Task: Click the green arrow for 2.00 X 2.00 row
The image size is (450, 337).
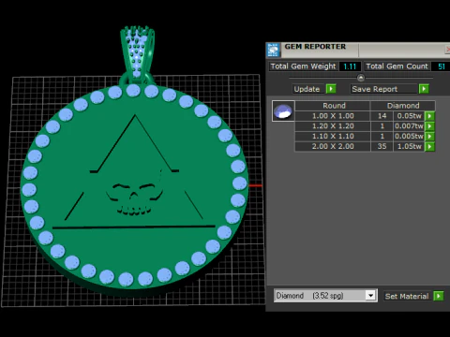Action: tap(429, 146)
